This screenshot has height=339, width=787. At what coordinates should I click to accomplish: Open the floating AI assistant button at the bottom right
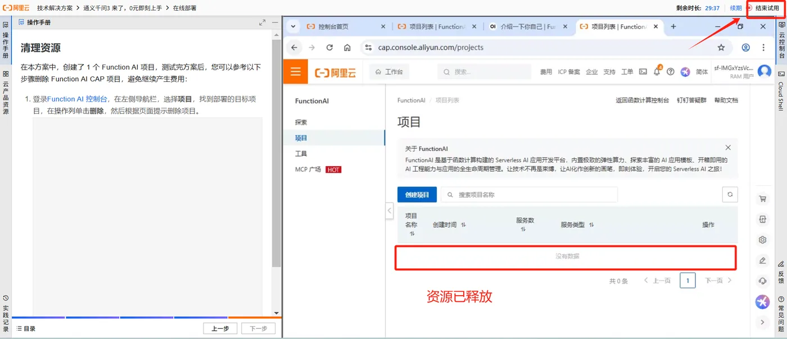(x=762, y=302)
